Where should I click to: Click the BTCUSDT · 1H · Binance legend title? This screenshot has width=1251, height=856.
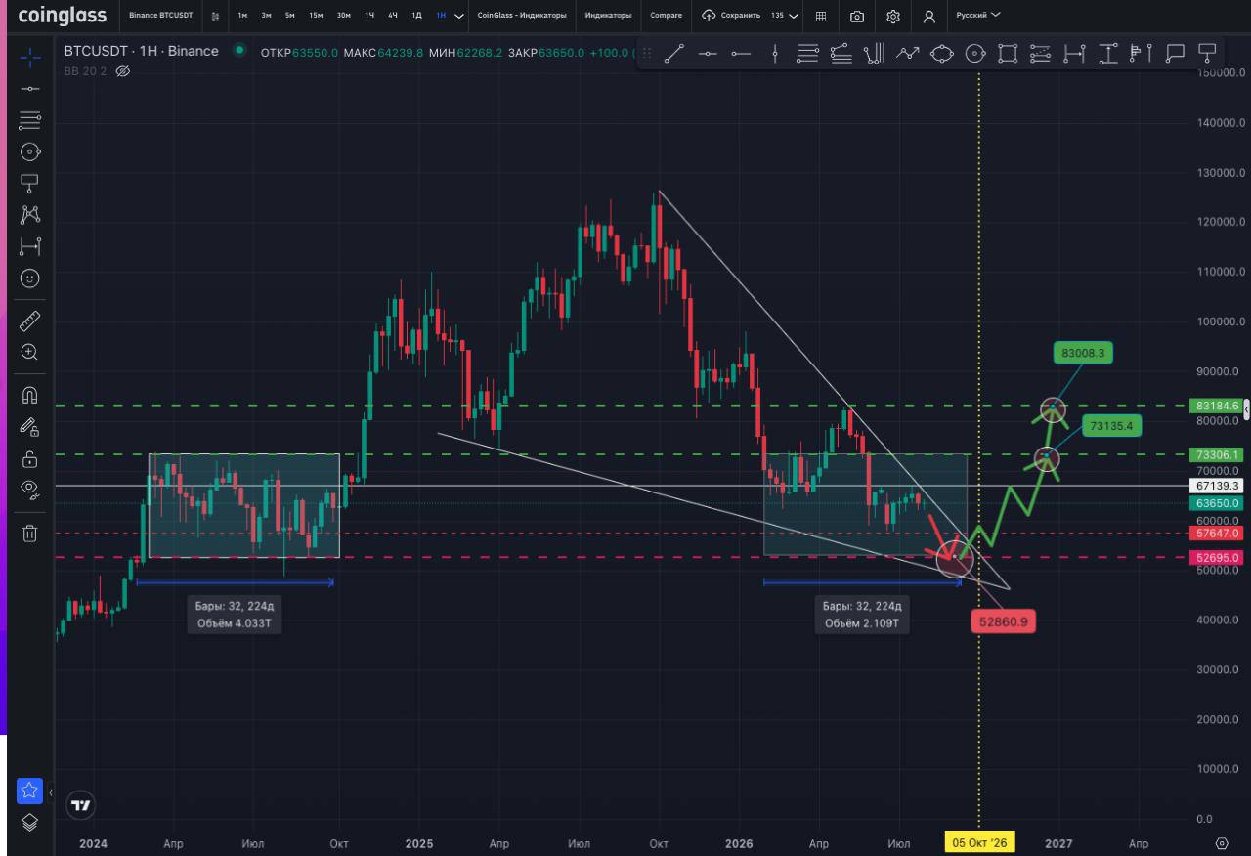click(141, 51)
